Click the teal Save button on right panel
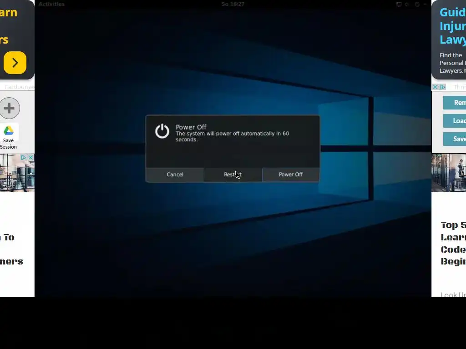 (455, 139)
